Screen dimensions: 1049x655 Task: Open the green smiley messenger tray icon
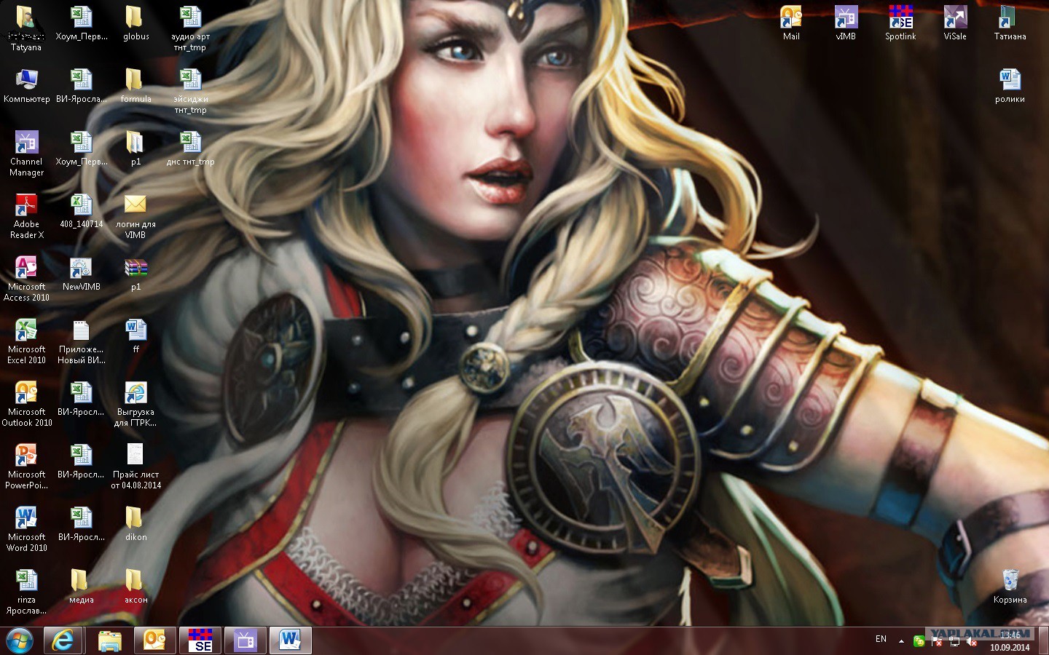919,641
